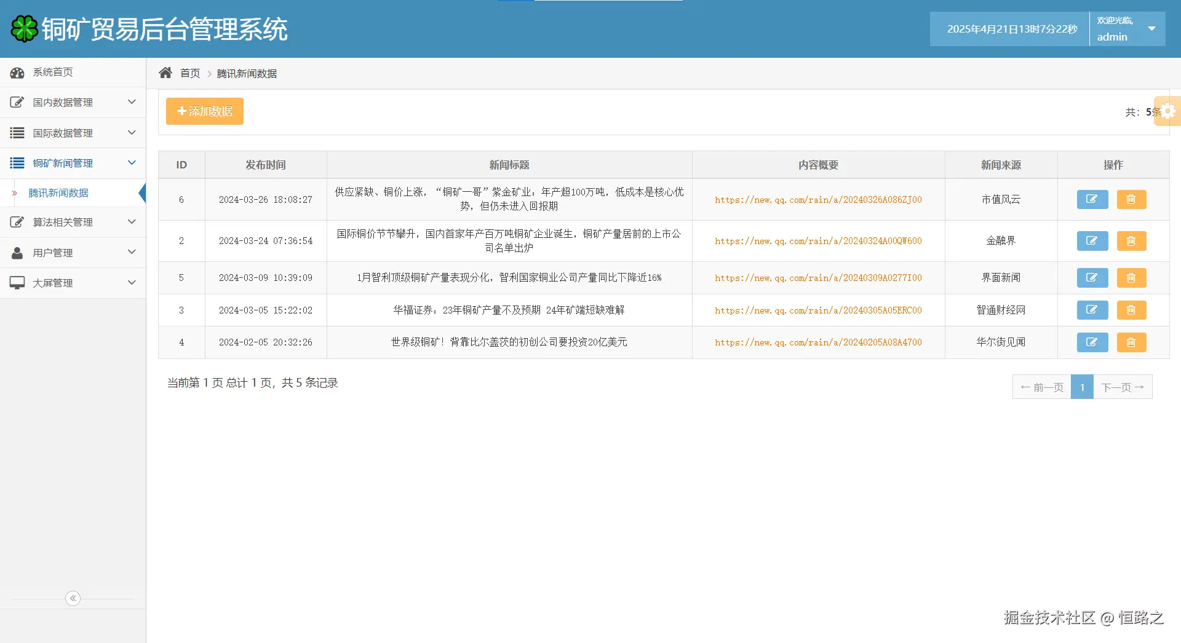The height and width of the screenshot is (643, 1181).
Task: Select page 1 in pagination
Action: pos(1082,387)
